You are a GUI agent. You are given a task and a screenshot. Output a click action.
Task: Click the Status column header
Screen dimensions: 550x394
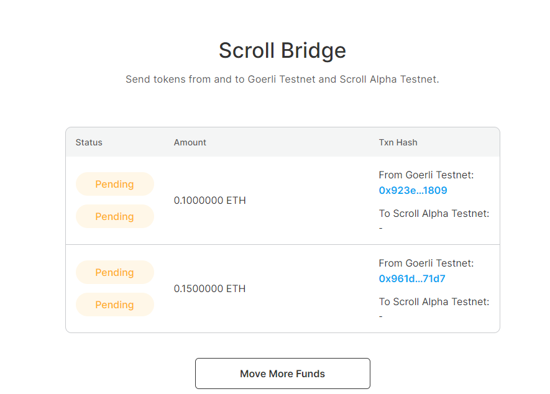(x=89, y=142)
